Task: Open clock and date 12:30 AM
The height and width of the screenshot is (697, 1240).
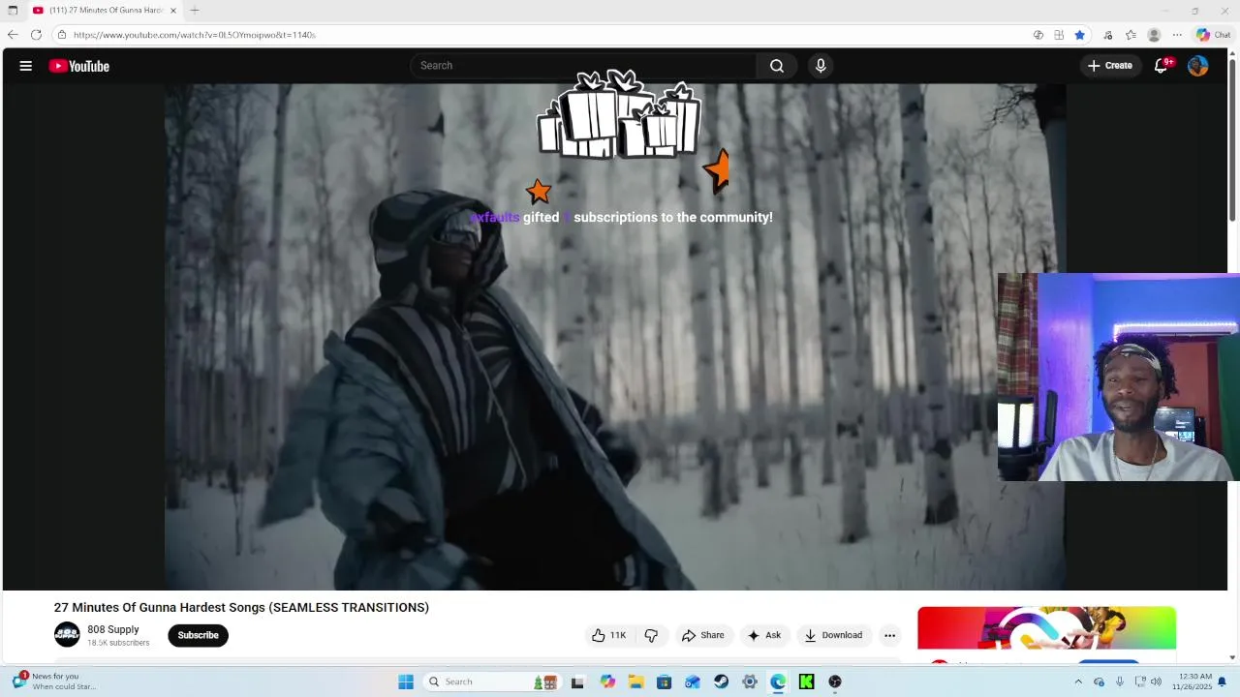Action: pos(1192,682)
